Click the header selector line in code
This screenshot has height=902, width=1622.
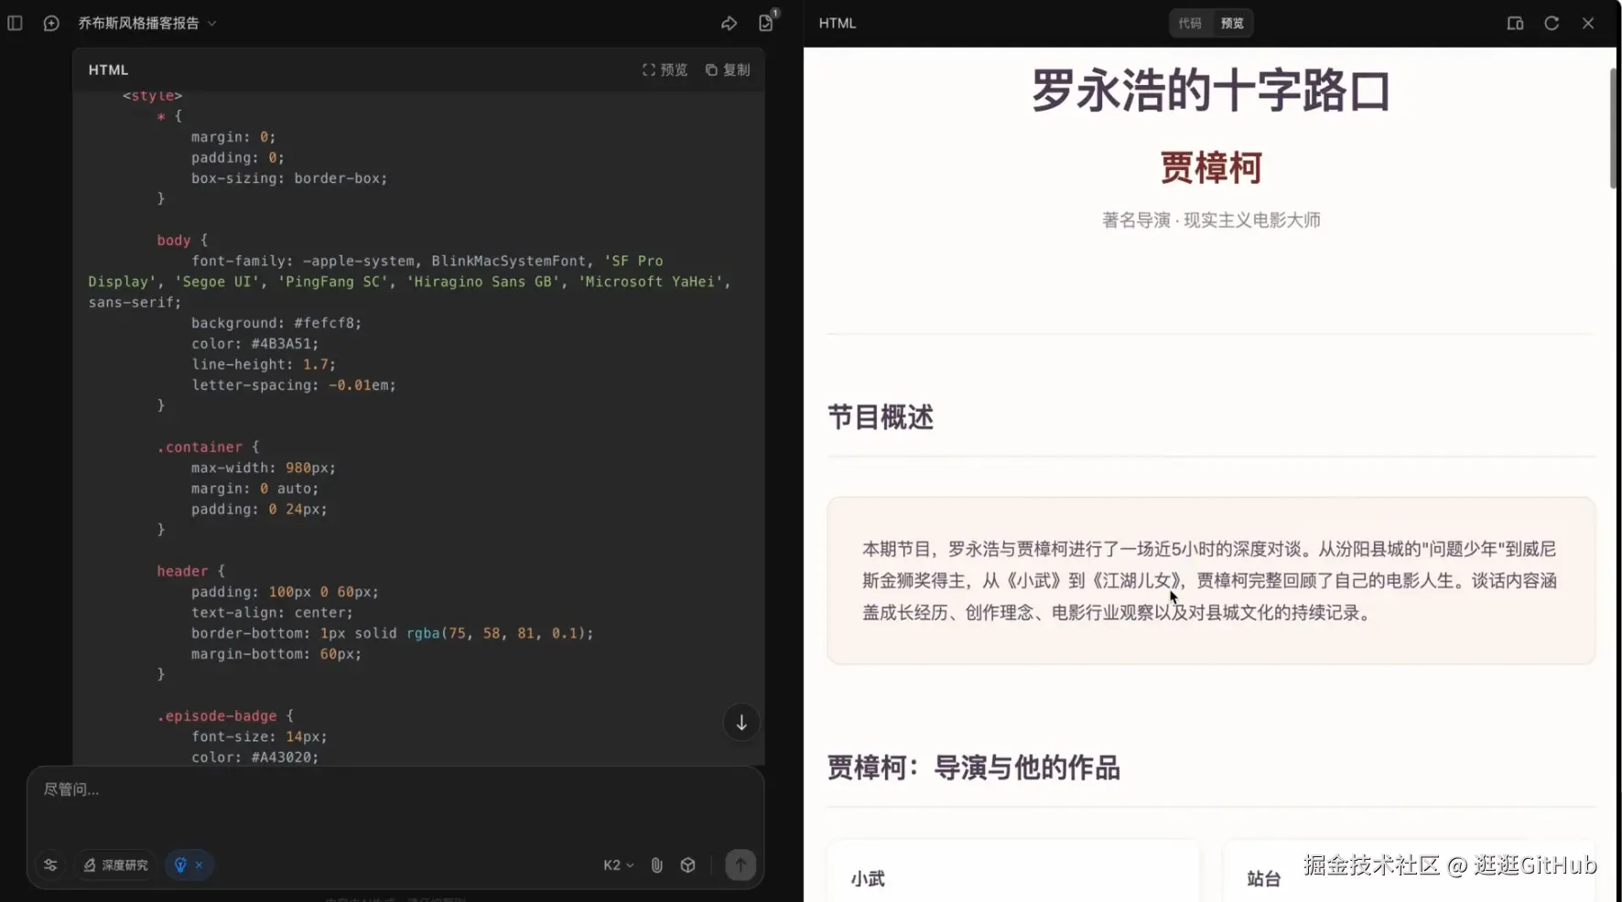[190, 572]
